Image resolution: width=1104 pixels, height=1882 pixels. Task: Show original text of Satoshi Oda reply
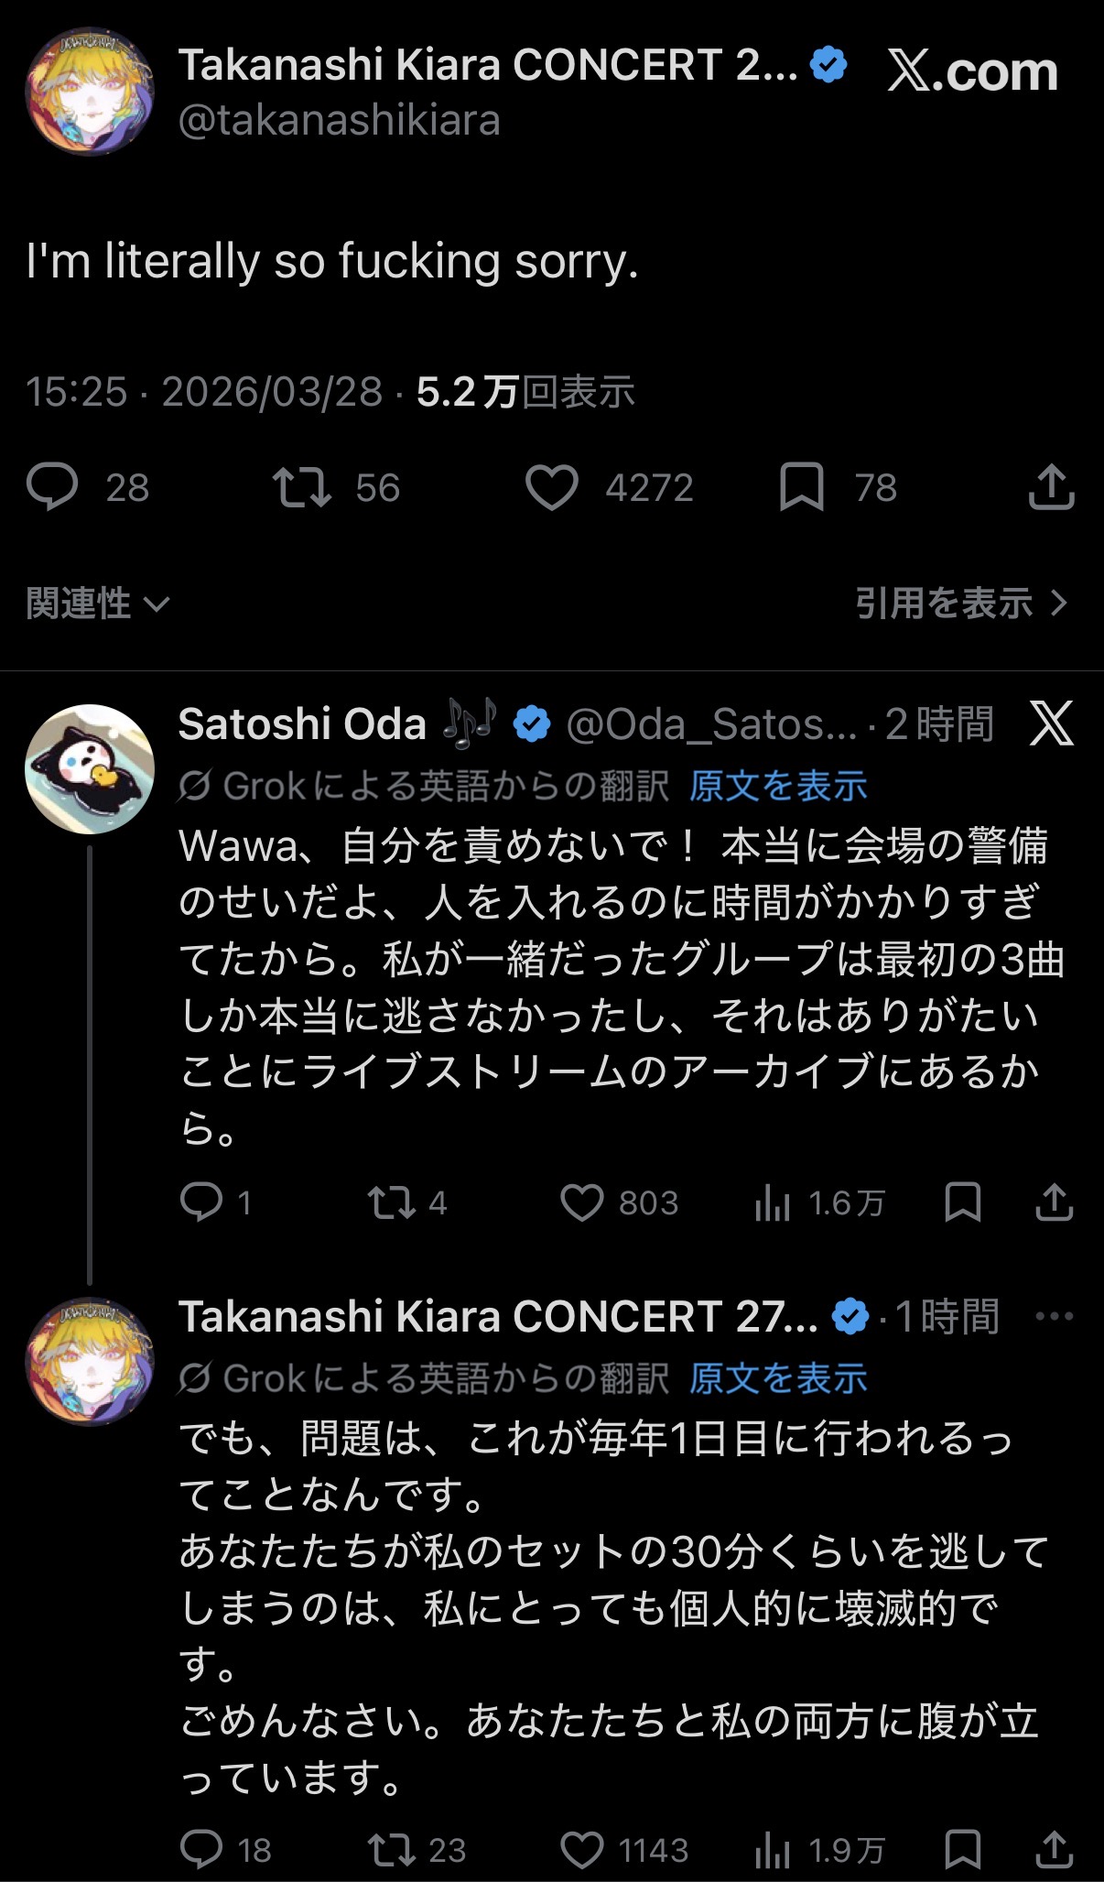(x=777, y=786)
